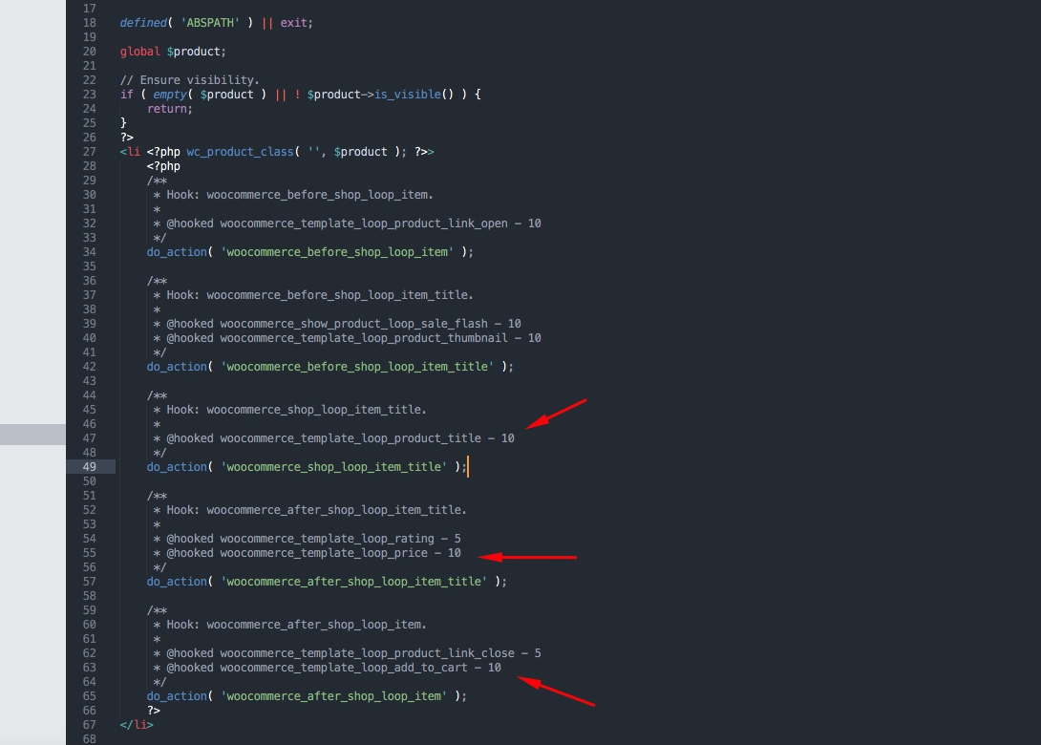This screenshot has width=1041, height=745.
Task: Select the 'woocommerce_before_shop_loop_item_title' string on line 42
Action: (357, 367)
